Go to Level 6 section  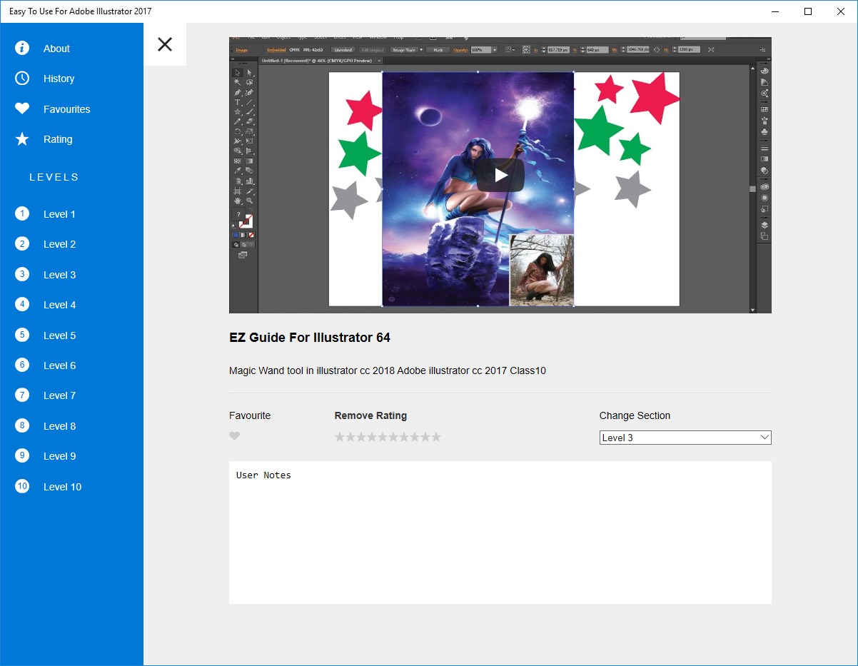click(59, 365)
